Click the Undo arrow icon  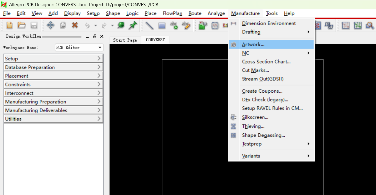point(87,26)
